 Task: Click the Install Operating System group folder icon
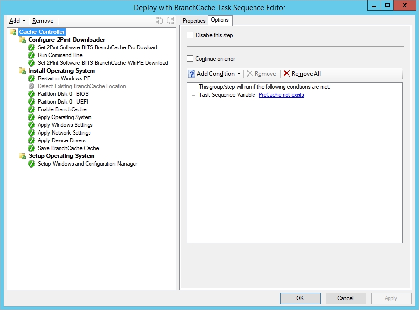tap(22, 71)
